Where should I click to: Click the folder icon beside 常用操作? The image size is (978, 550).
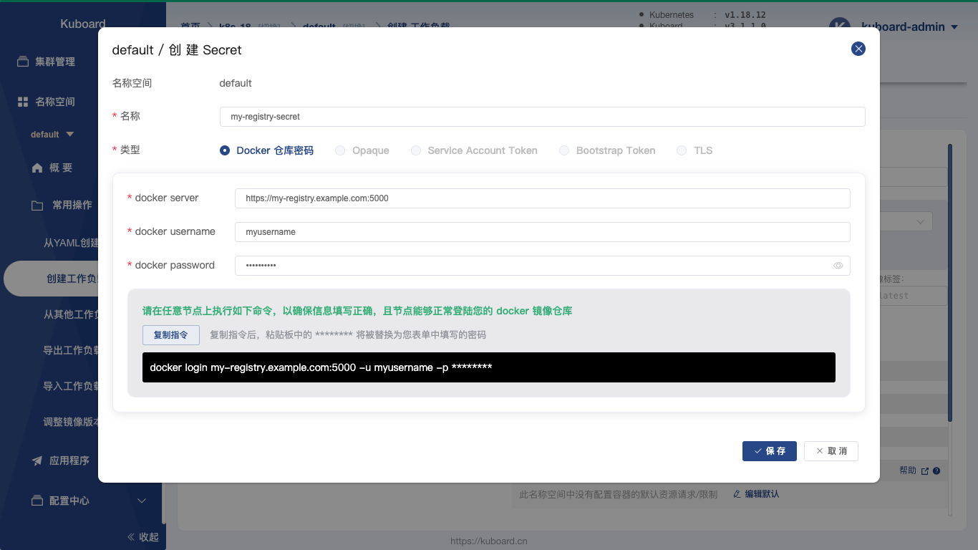coord(37,206)
